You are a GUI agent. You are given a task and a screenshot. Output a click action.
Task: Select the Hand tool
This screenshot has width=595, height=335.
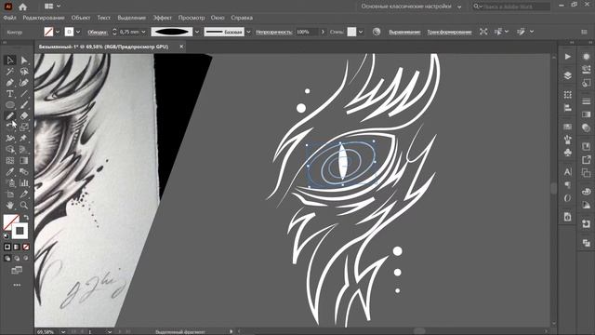pyautogui.click(x=10, y=205)
